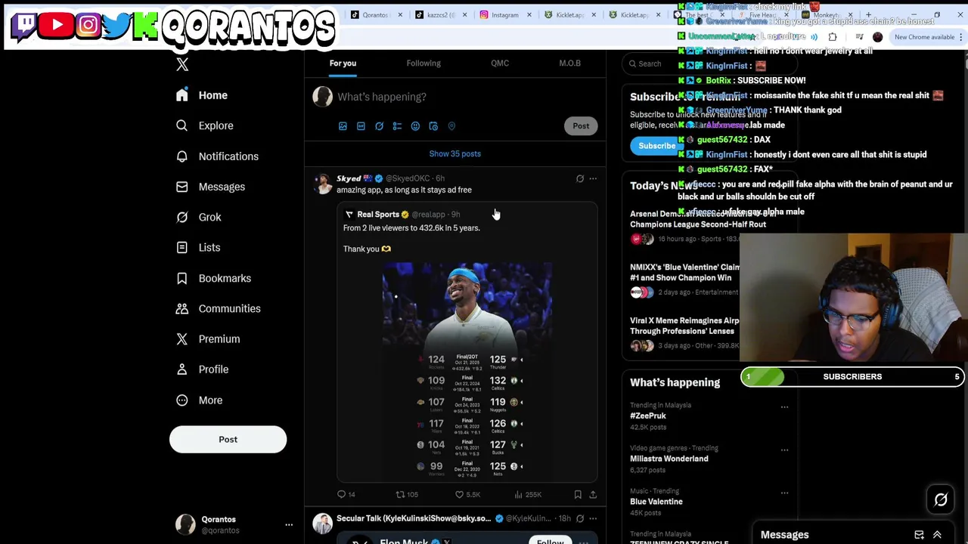View analytics for the 255K views post
968x544 pixels.
[528, 495]
